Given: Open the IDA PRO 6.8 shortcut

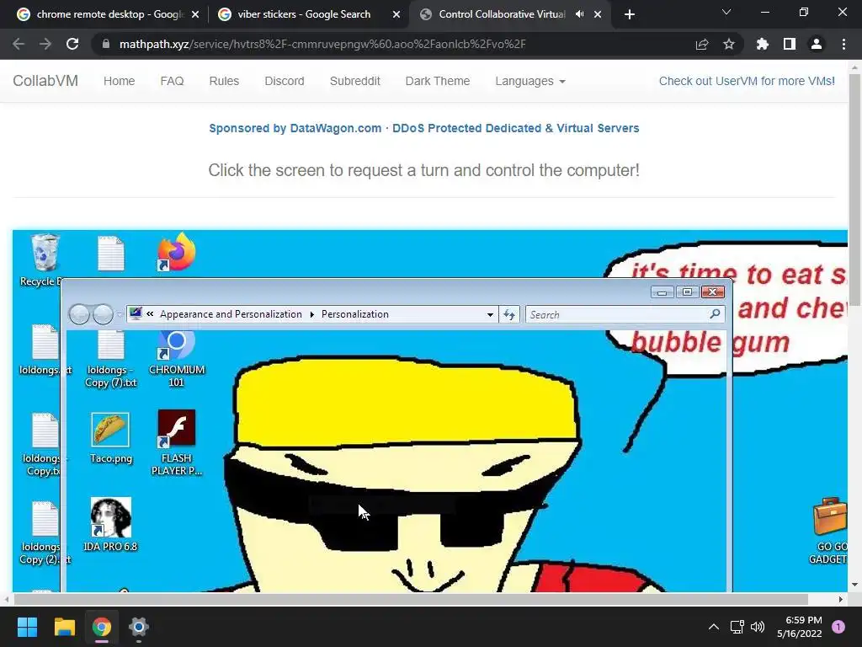Looking at the screenshot, I should (110, 517).
